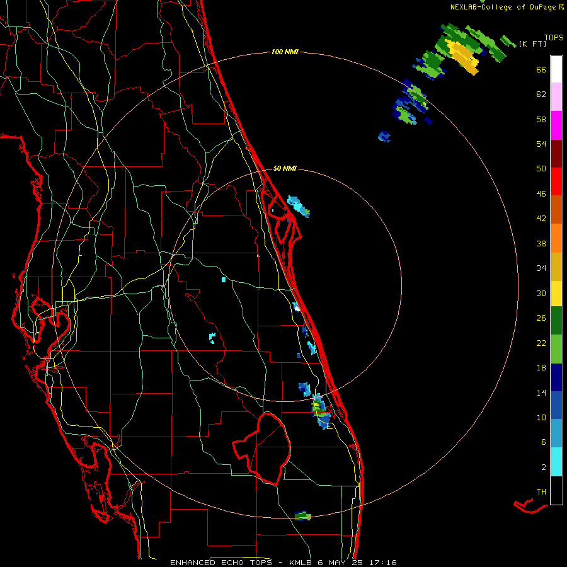Click the 14 legend value
The height and width of the screenshot is (567, 567).
(541, 392)
